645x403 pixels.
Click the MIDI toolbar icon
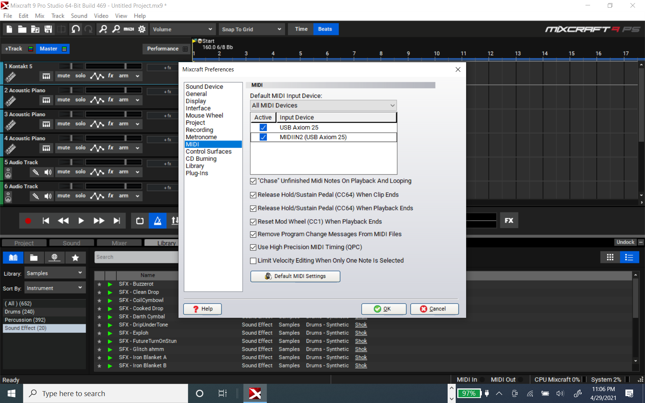(129, 29)
